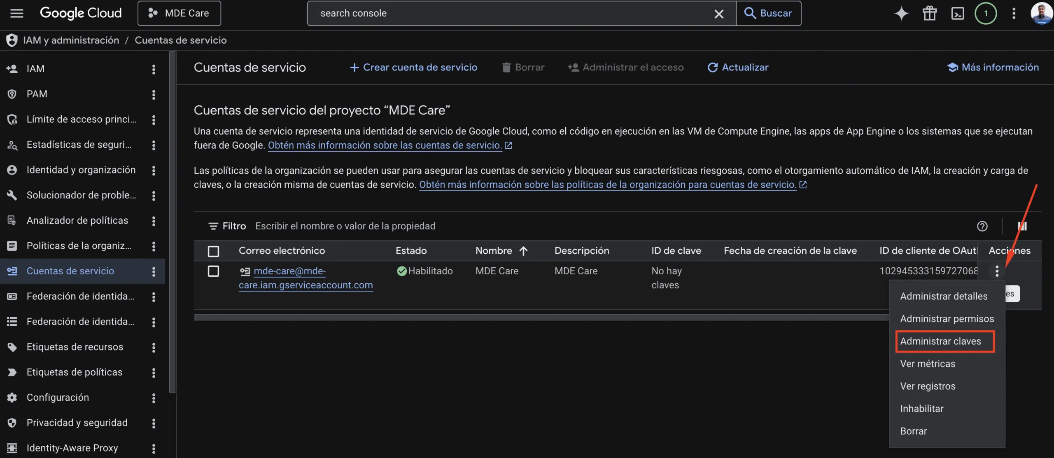Click Crear cuenta de servicio button
The image size is (1054, 458).
coord(413,67)
